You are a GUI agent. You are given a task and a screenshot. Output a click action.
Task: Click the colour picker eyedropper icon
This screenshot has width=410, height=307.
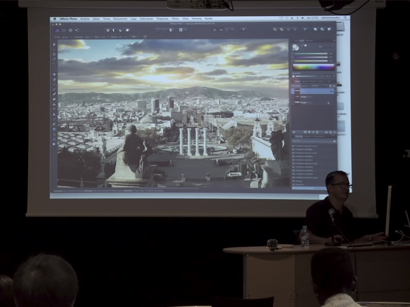pyautogui.click(x=302, y=46)
